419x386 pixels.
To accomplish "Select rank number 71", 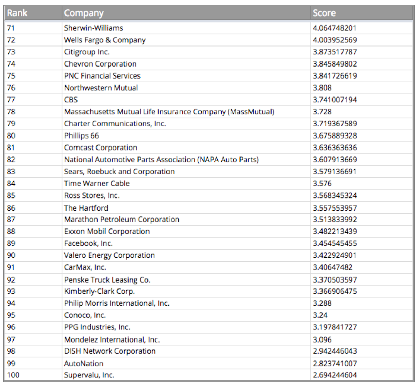I will point(11,28).
